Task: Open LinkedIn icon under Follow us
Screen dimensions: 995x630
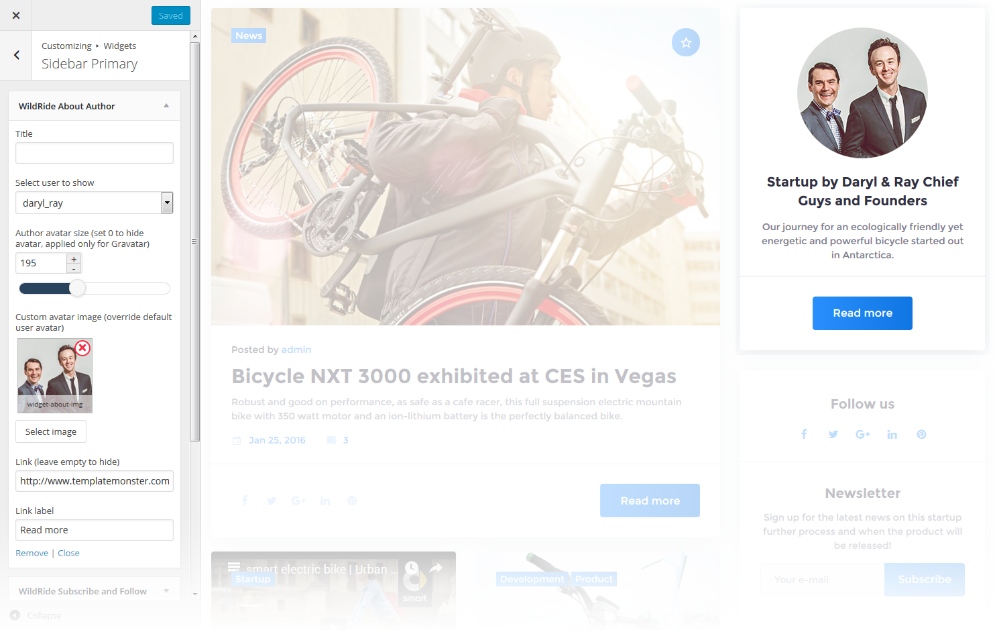Action: tap(892, 434)
